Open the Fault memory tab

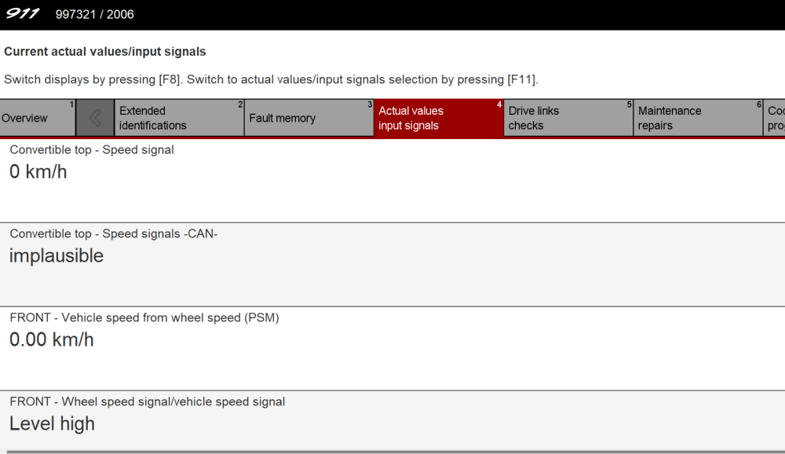[309, 118]
